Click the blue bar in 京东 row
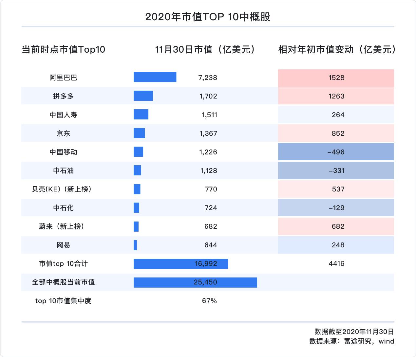The width and height of the screenshot is (416, 357). pos(139,133)
